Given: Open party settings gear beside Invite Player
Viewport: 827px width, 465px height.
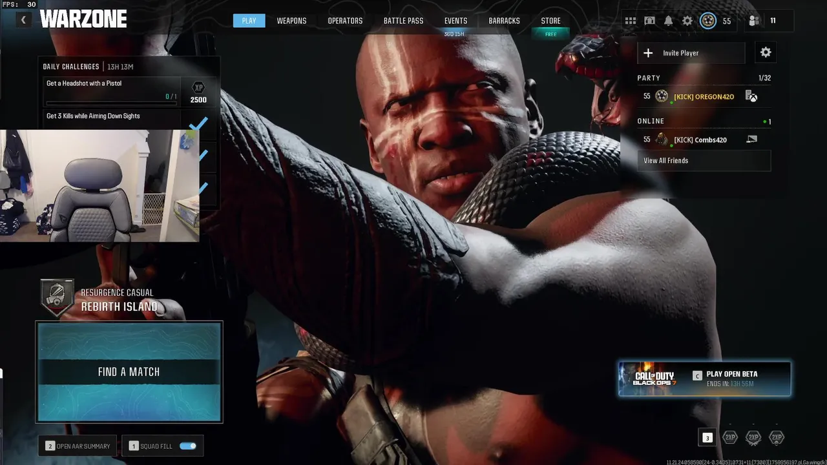Looking at the screenshot, I should (766, 53).
